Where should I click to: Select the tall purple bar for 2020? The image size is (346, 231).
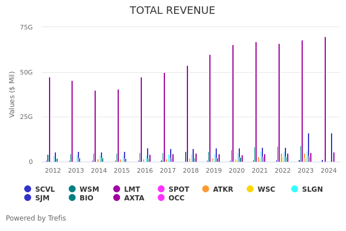point(233,103)
